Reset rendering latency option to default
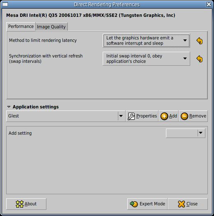Screen dimensions: 214x216 coord(200,41)
